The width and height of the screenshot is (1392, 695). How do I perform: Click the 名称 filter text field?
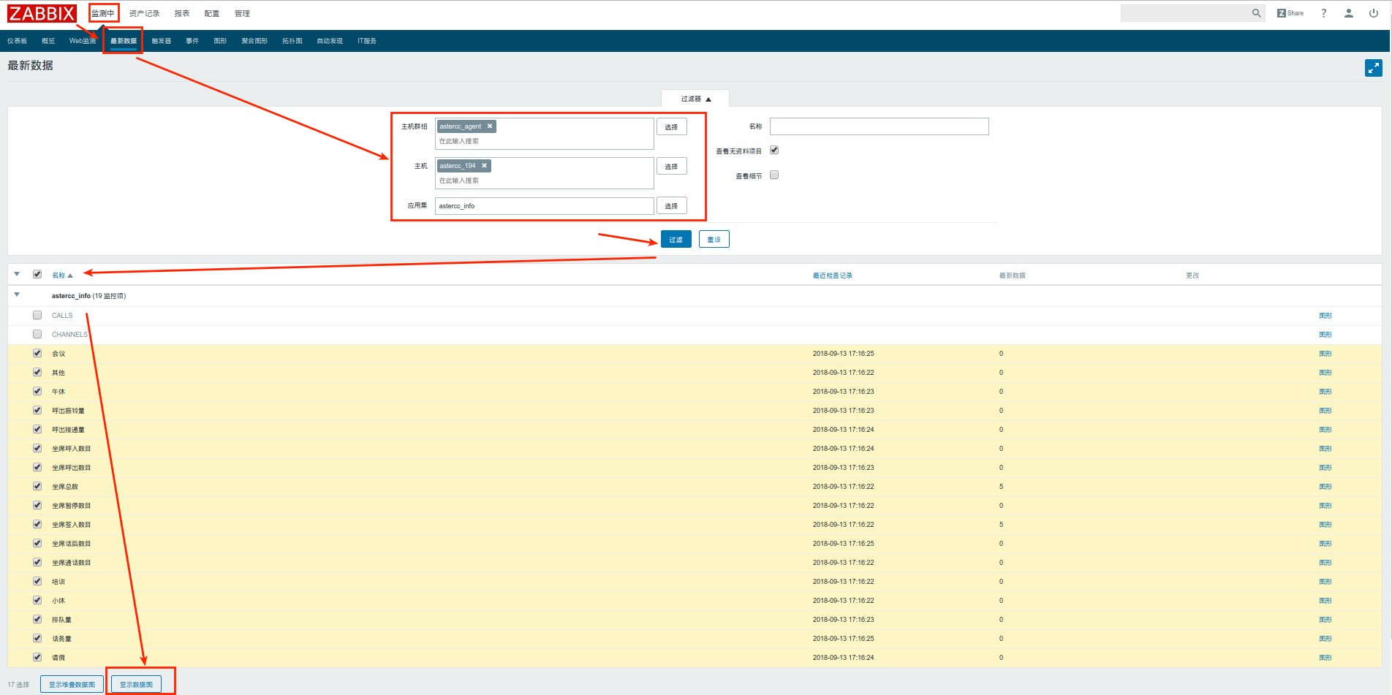[x=879, y=126]
